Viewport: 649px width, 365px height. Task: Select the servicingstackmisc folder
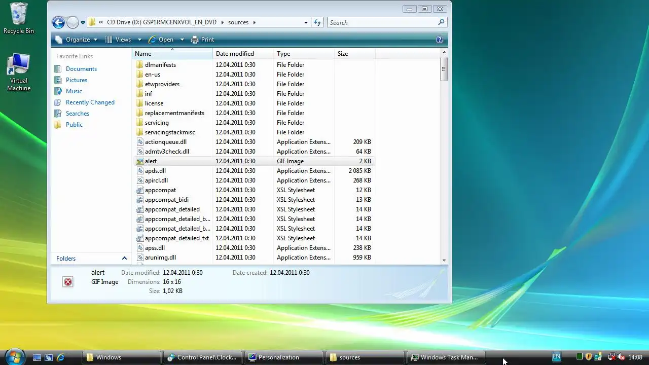[x=170, y=132]
